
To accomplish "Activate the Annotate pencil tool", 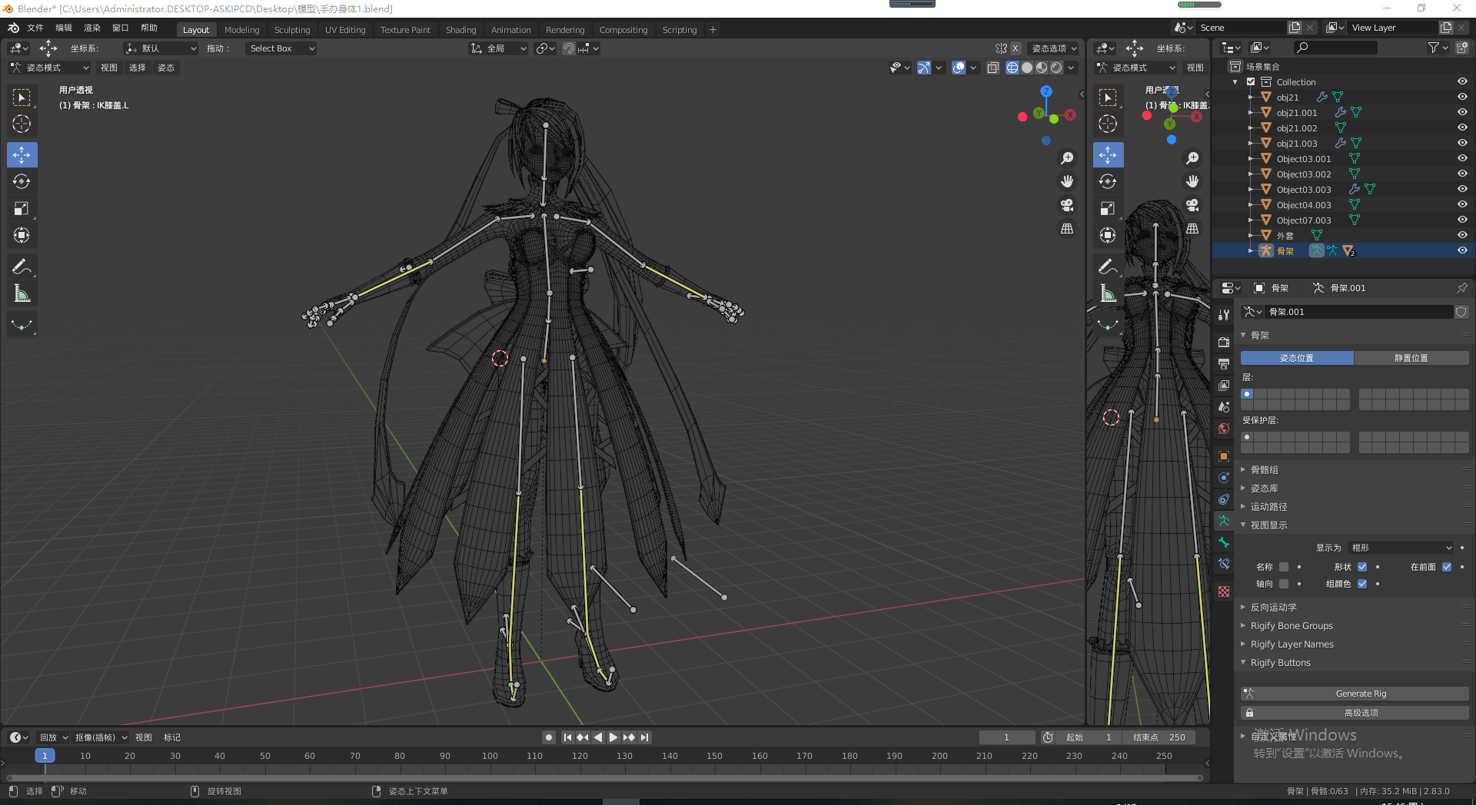I will tap(22, 267).
